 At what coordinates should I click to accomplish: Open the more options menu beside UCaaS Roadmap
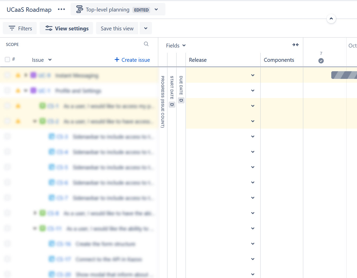point(61,9)
